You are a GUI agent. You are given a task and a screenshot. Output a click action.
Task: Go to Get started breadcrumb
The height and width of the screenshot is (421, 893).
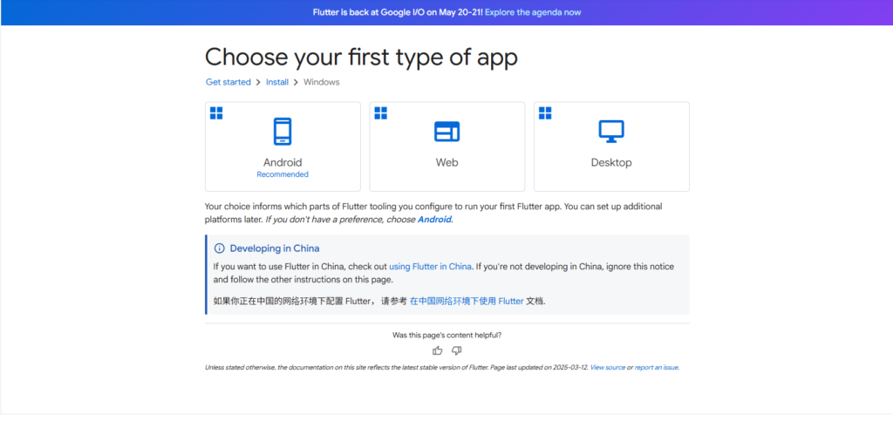click(x=228, y=82)
